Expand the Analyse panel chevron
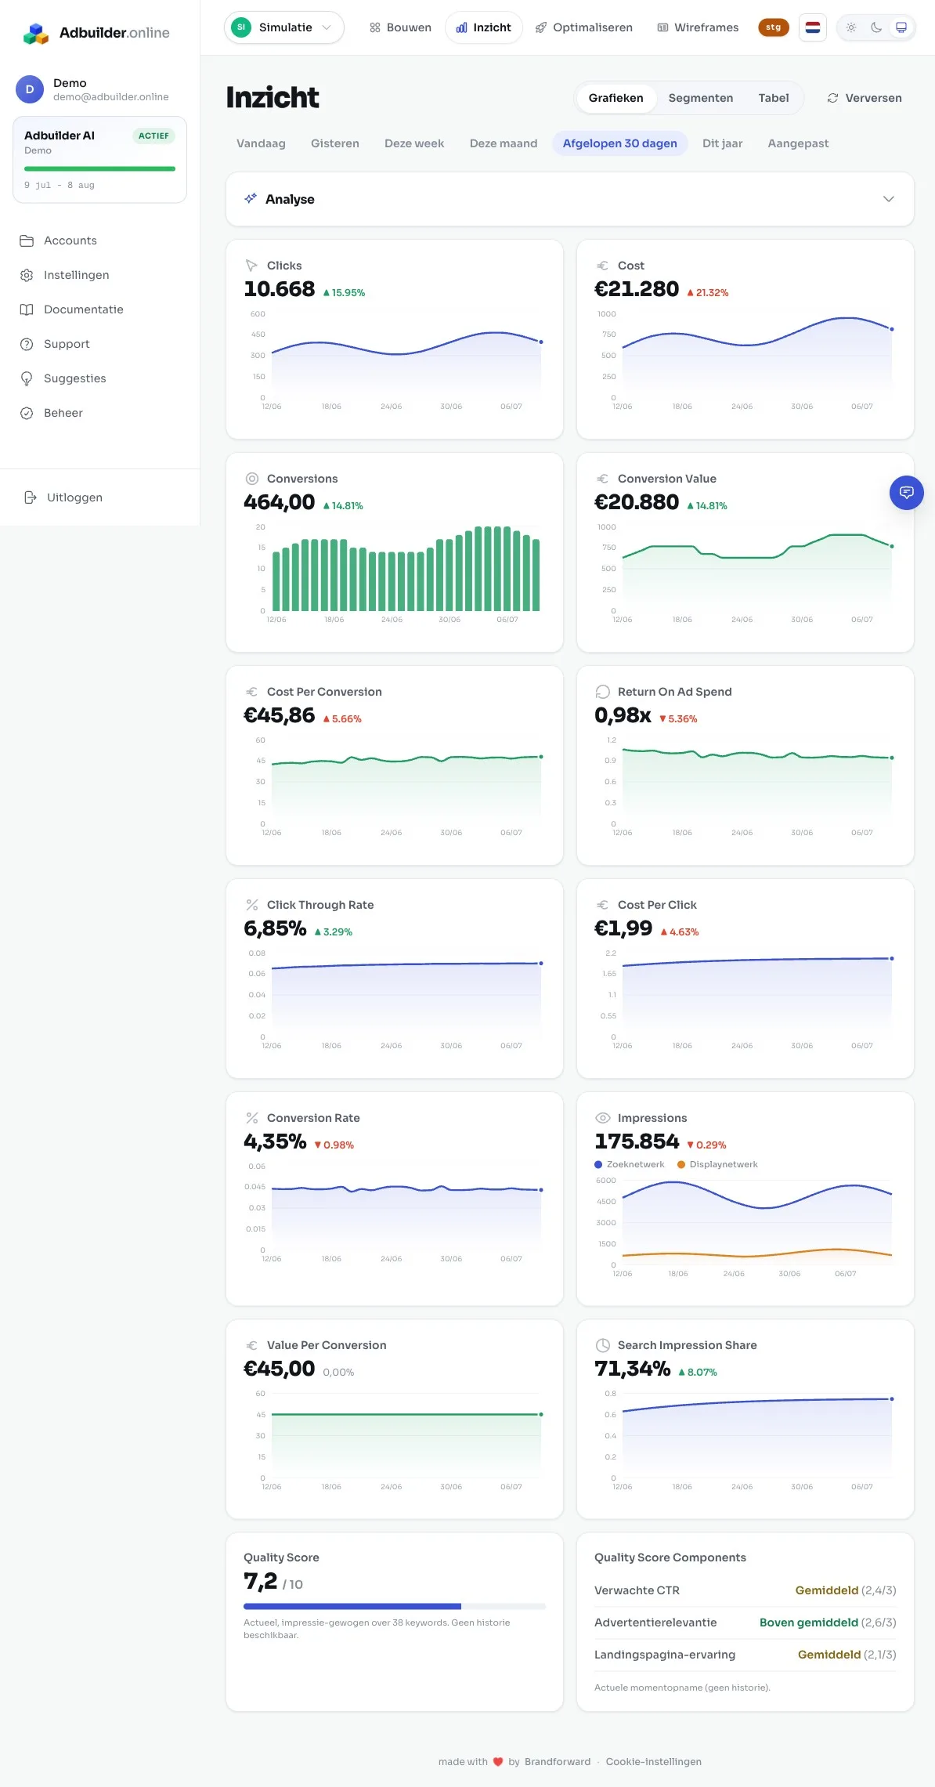 pyautogui.click(x=889, y=199)
